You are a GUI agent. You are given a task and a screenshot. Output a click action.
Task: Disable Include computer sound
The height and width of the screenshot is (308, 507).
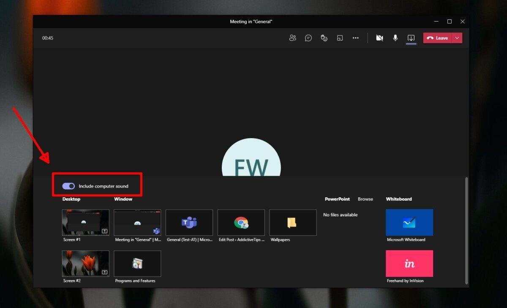[68, 185]
